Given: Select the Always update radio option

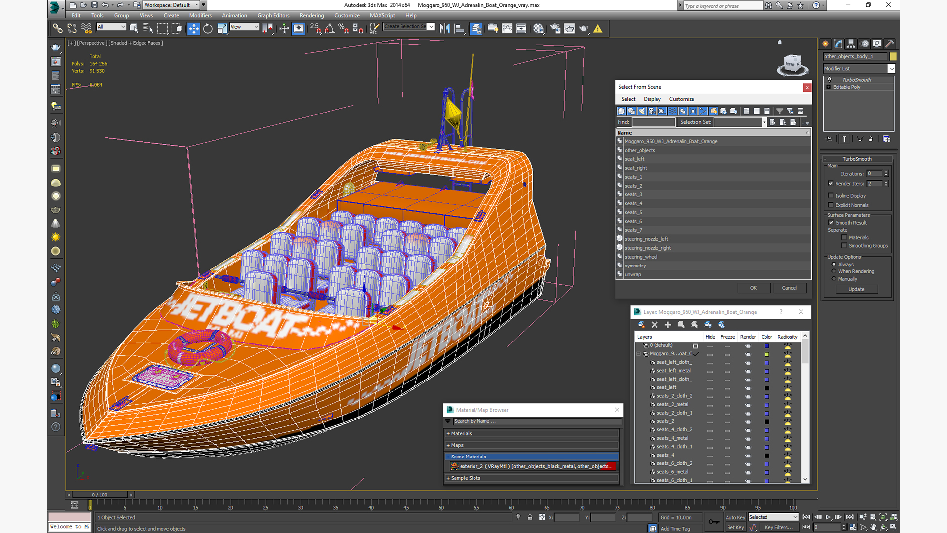Looking at the screenshot, I should point(834,264).
